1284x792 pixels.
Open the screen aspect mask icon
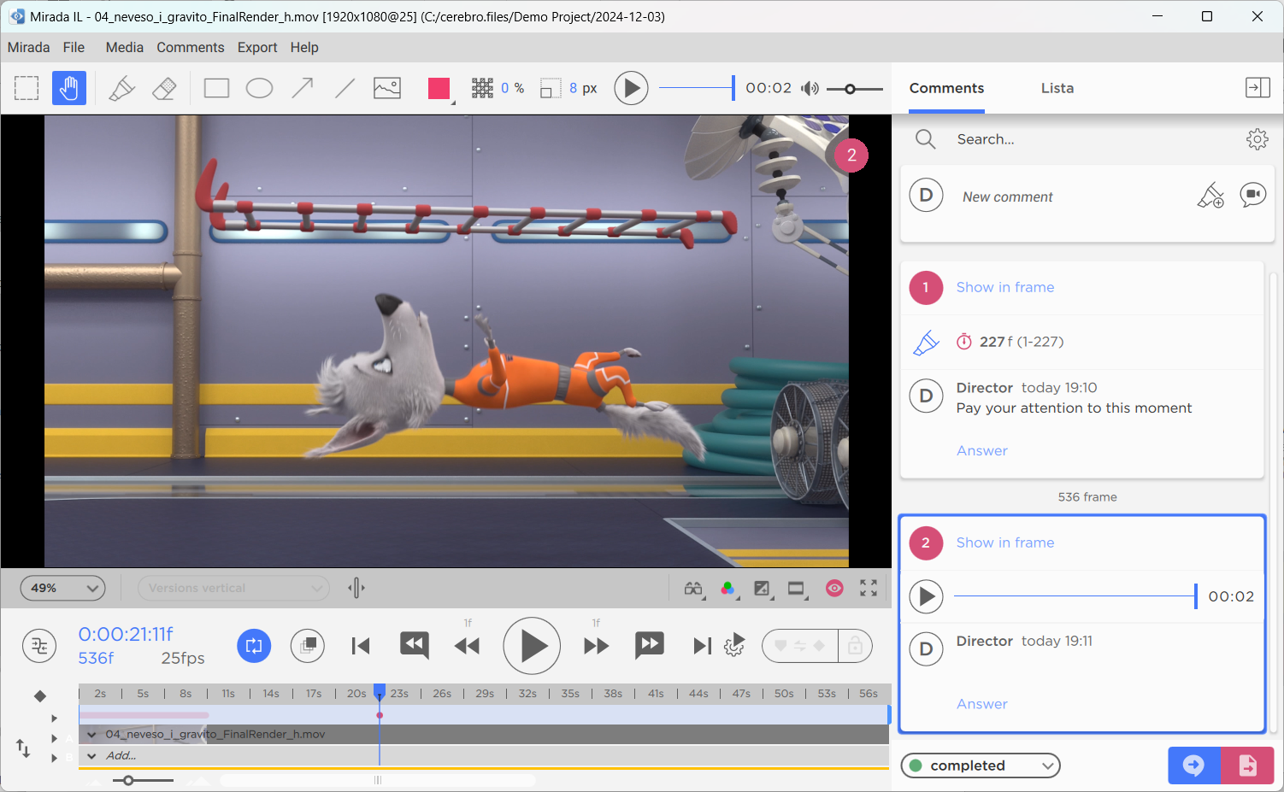coord(797,588)
